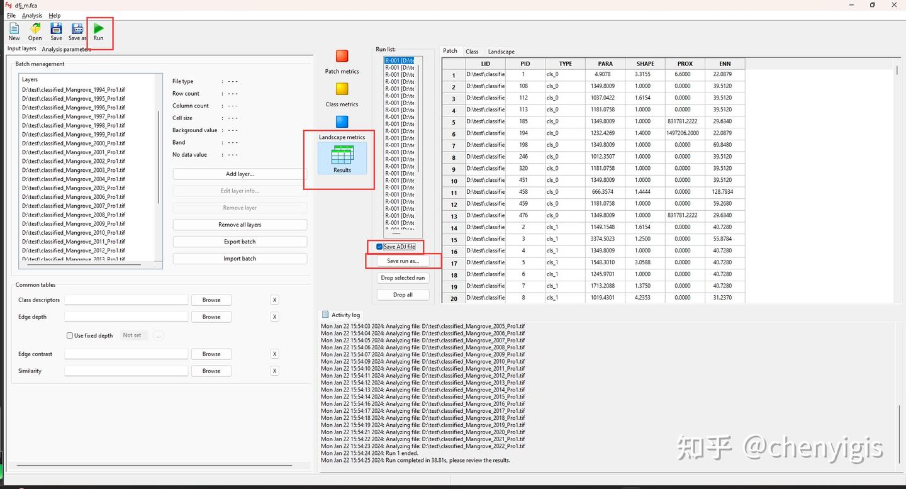Switch to the Landscape results tab
906x489 pixels.
click(x=501, y=52)
